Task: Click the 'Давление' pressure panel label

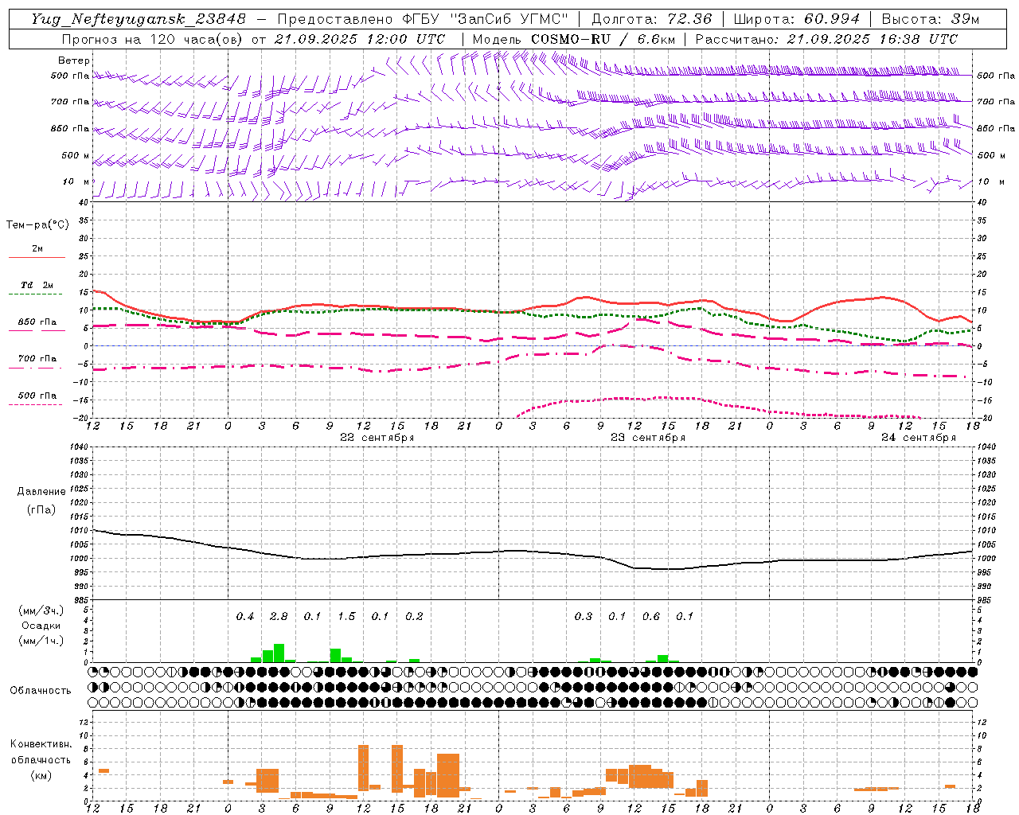Action: (43, 492)
